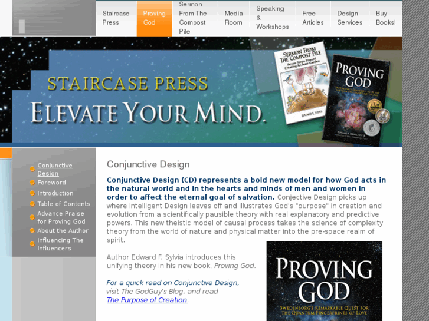Open Sermon From The Compost Pile page
This screenshot has height=321, width=429.
195,18
